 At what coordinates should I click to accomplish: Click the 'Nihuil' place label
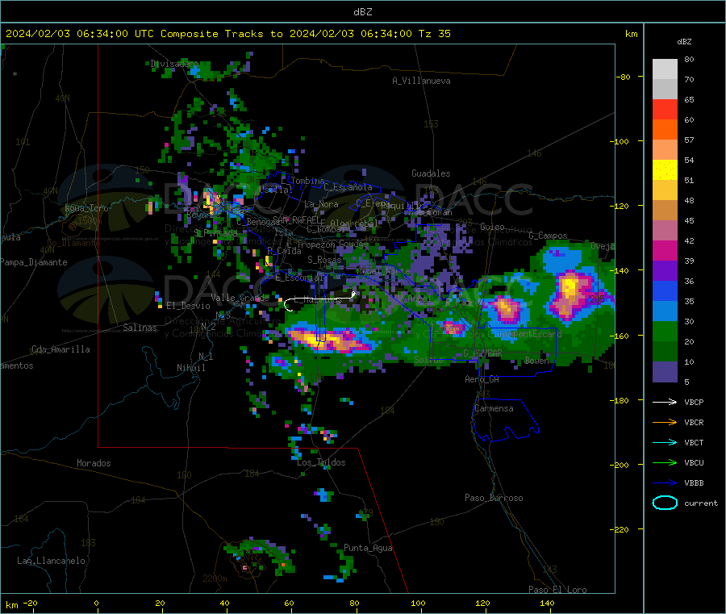[191, 368]
